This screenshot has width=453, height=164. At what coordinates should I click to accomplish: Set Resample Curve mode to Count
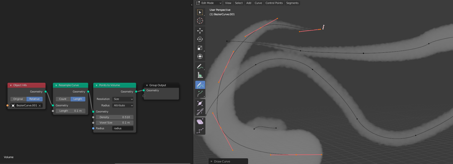(x=63, y=99)
